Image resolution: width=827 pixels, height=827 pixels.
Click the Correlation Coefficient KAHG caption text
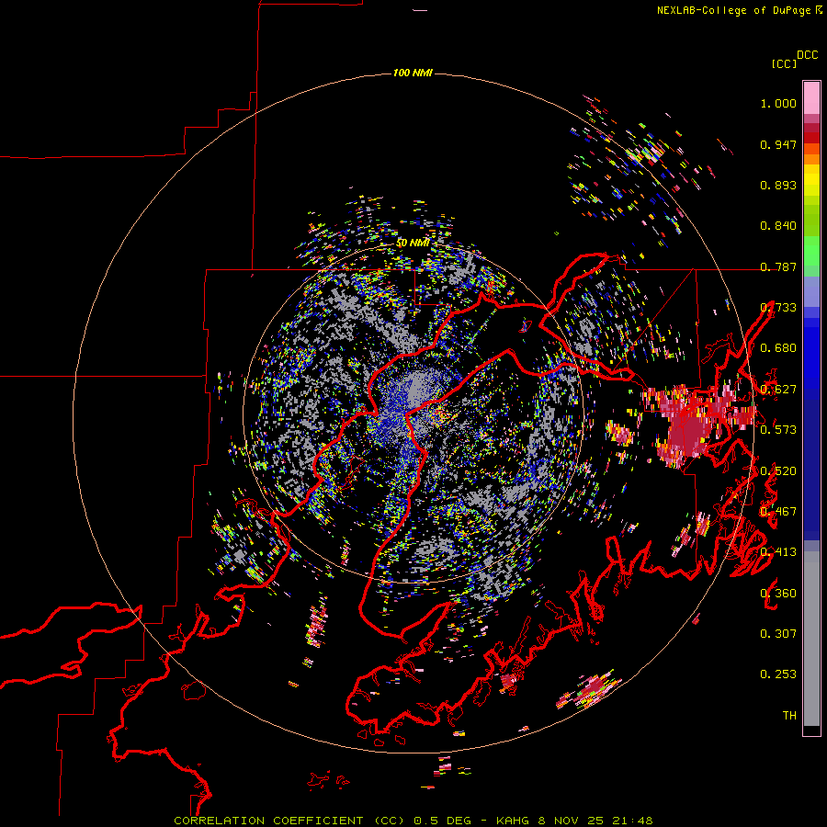click(x=413, y=821)
